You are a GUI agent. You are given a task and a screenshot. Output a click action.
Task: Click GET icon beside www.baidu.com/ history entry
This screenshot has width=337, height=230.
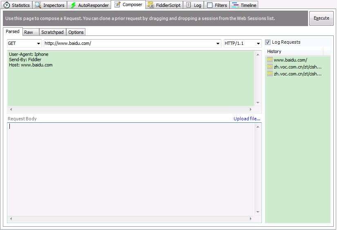(270, 60)
